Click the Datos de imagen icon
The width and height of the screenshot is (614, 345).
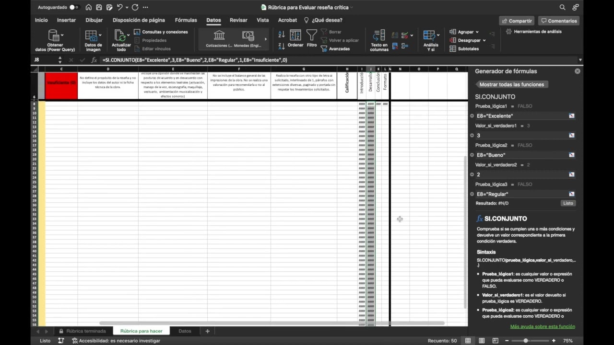coord(91,36)
